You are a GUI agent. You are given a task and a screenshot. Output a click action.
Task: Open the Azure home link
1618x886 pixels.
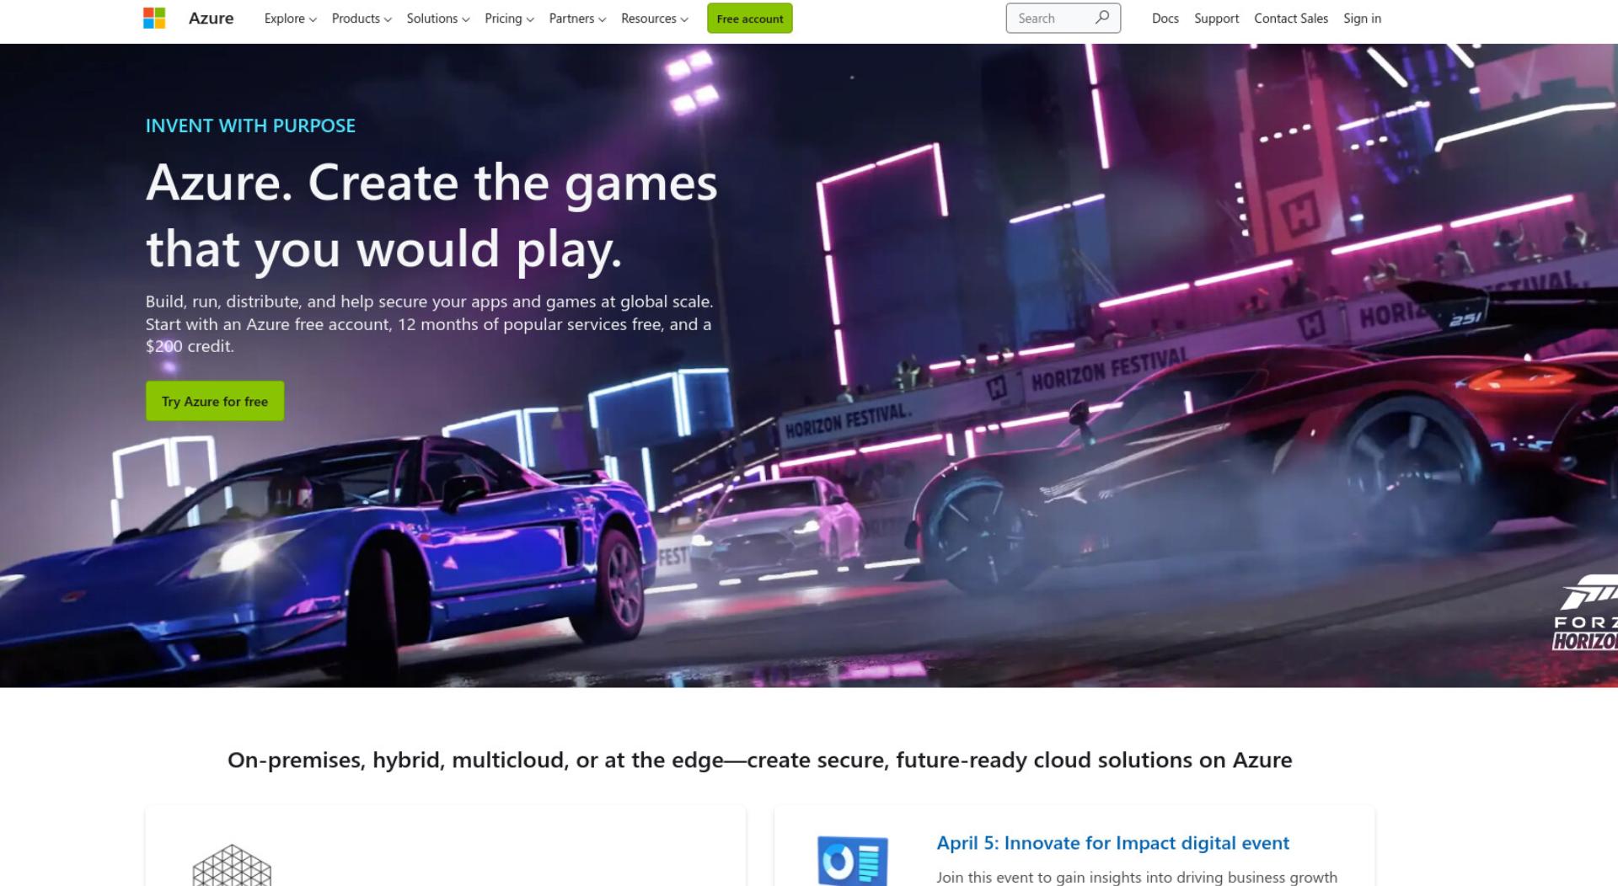211,18
